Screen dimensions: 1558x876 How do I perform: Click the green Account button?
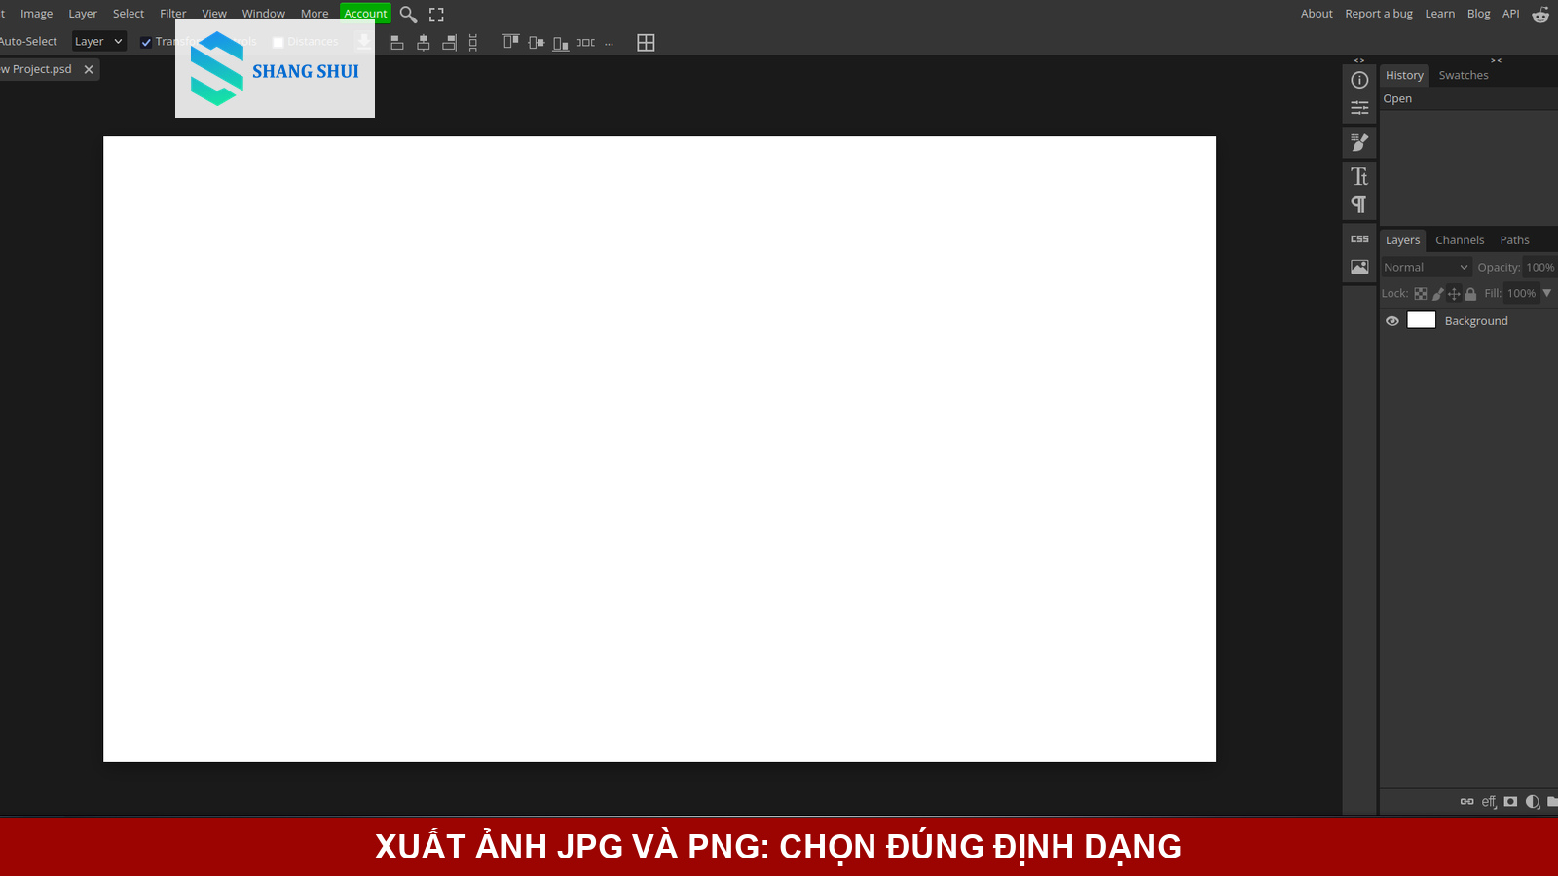point(365,14)
